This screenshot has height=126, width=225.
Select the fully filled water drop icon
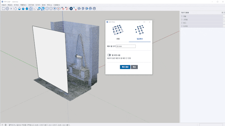click(27, 8)
